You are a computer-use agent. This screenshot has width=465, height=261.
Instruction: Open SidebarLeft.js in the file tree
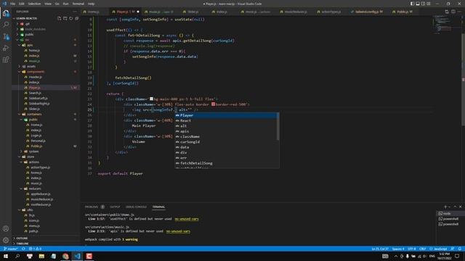coord(38,99)
